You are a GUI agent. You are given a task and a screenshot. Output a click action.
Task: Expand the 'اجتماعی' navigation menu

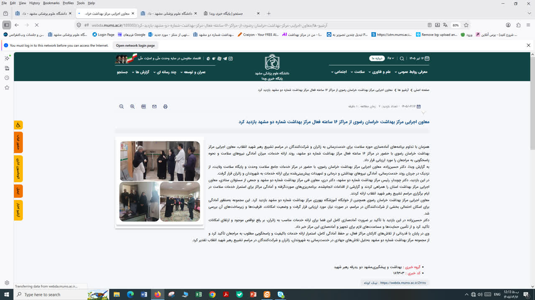coord(339,72)
